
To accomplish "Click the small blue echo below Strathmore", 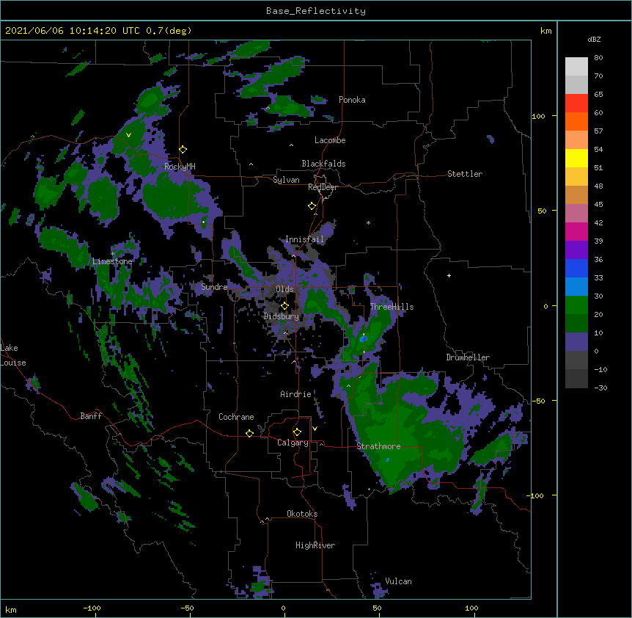I will (387, 460).
